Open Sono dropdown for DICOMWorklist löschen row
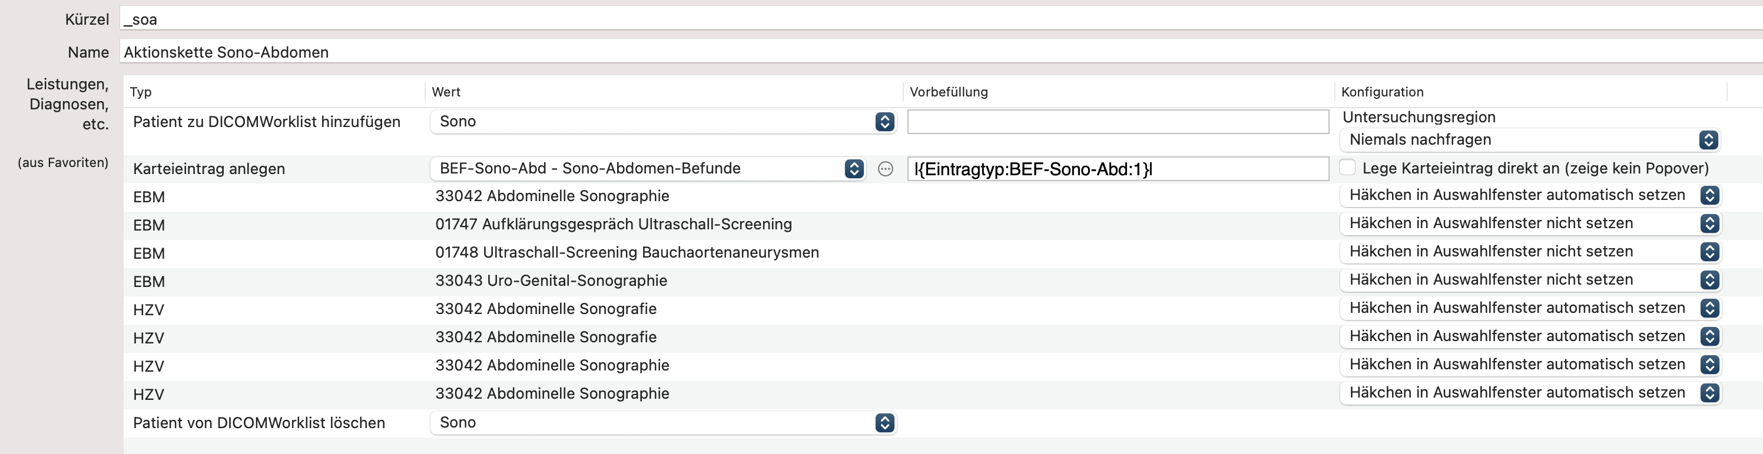Screen dimensions: 1763x454 662,423
